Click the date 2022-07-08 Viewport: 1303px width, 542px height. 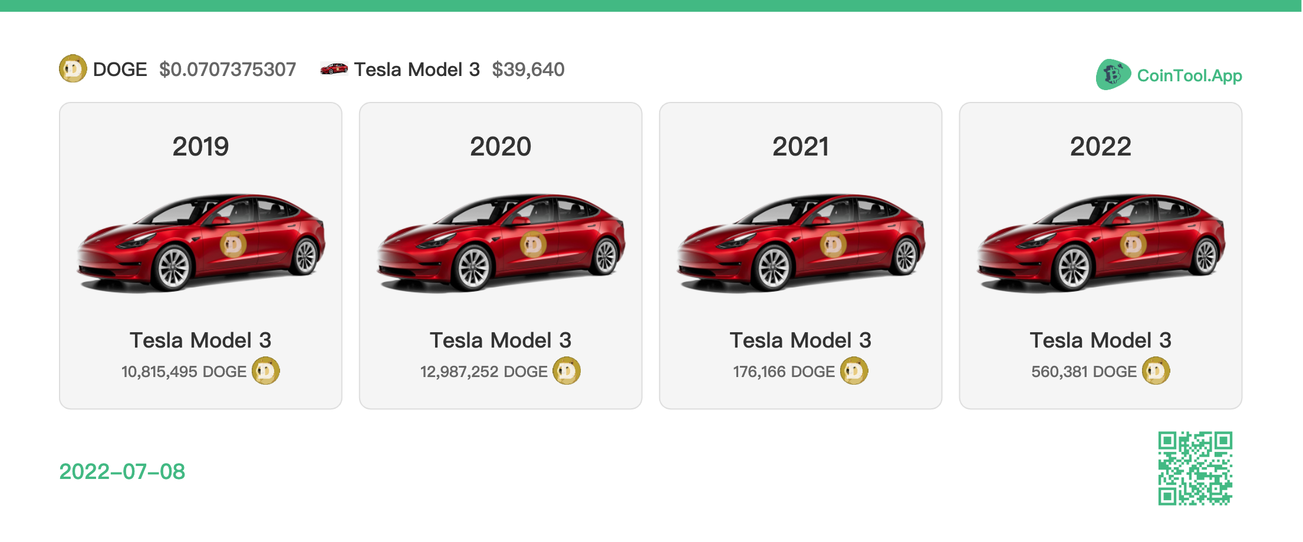click(x=122, y=471)
